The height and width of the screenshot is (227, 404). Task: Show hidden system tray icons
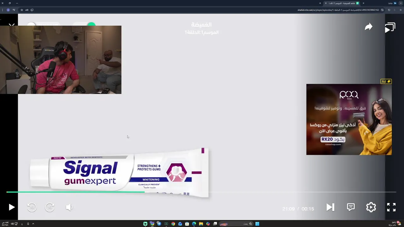coord(33,224)
